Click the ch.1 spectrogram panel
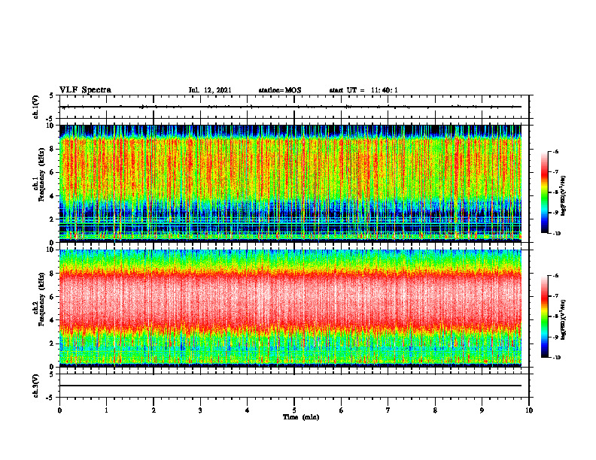Image resolution: width=596 pixels, height=460 pixels. tap(290, 183)
